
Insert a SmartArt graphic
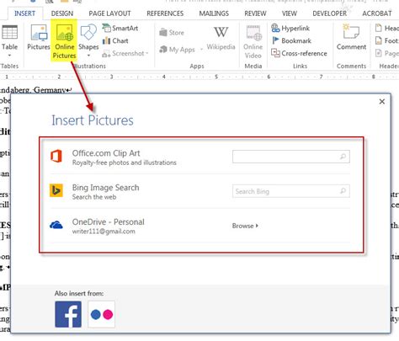click(120, 28)
